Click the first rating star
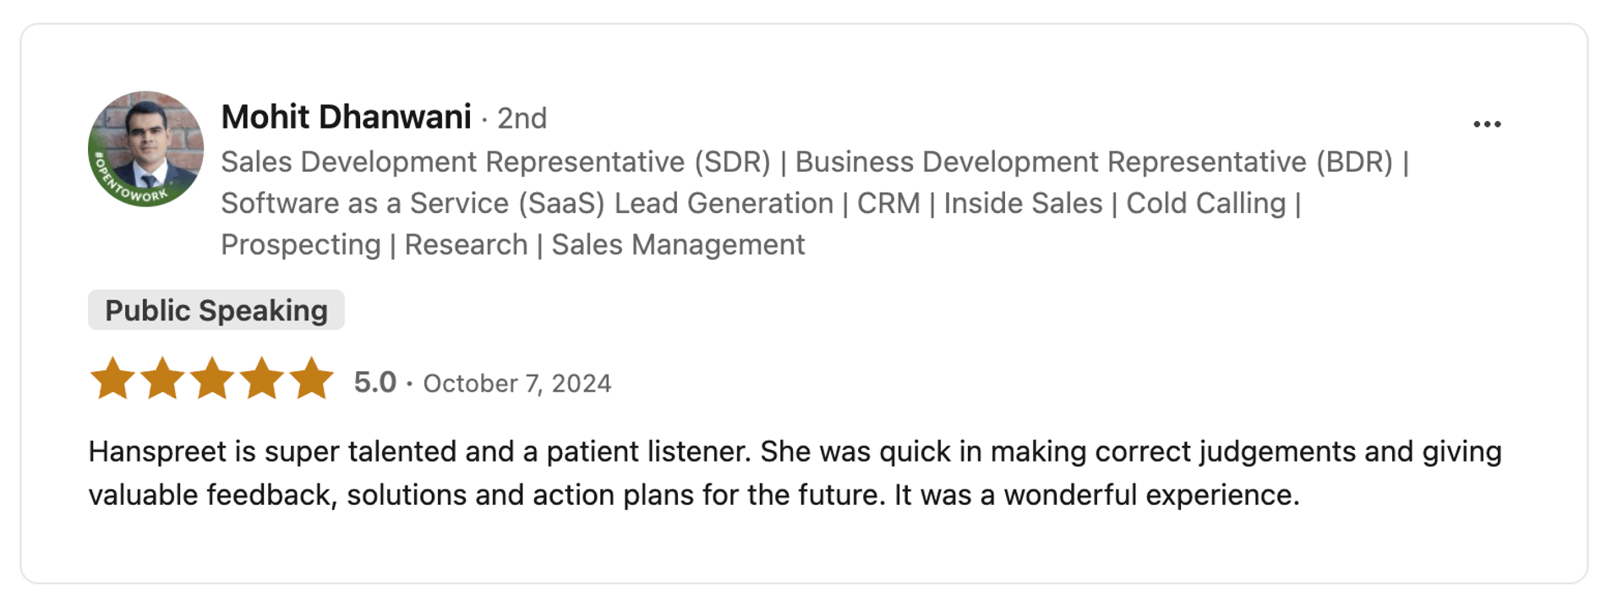The width and height of the screenshot is (1623, 602). (x=112, y=379)
